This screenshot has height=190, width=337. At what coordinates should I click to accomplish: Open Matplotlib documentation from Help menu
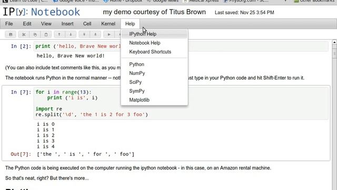click(x=154, y=100)
